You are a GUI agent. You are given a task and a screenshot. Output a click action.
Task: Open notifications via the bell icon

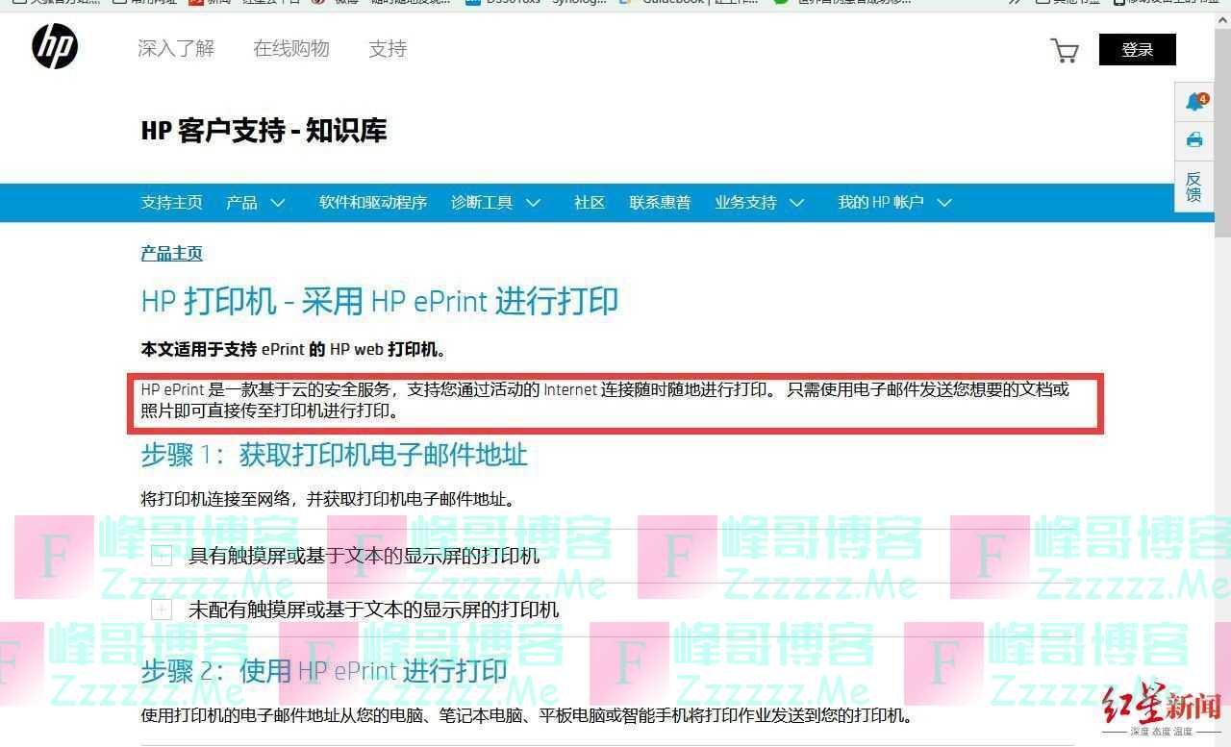tap(1193, 102)
